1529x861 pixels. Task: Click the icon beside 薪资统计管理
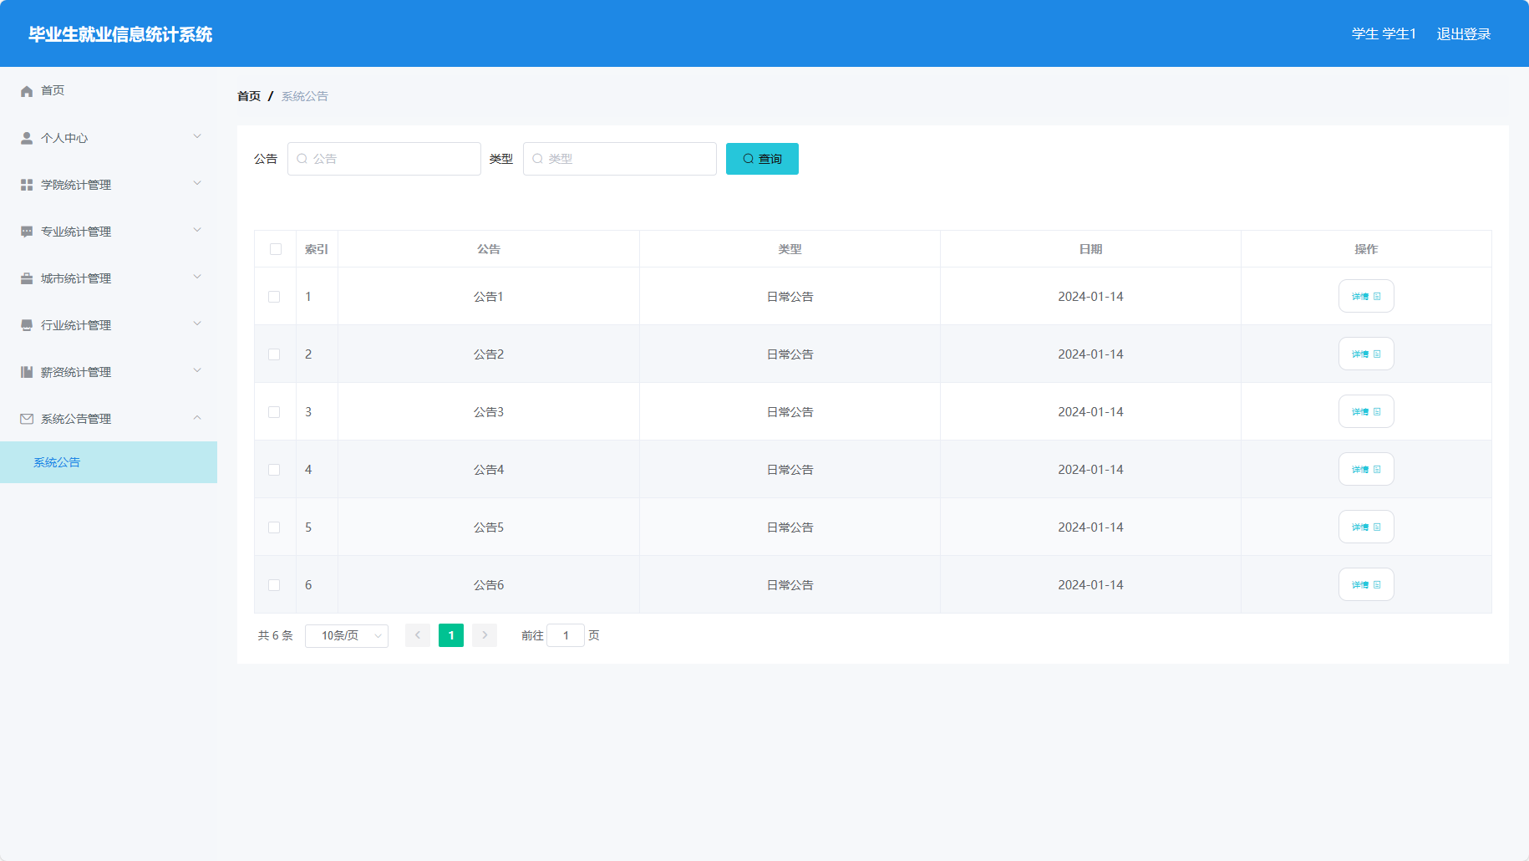[27, 372]
